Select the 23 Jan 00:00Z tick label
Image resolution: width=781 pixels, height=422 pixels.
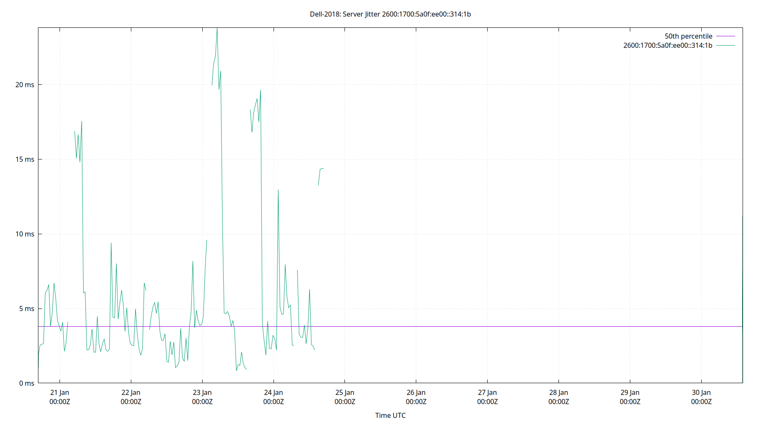click(x=202, y=397)
